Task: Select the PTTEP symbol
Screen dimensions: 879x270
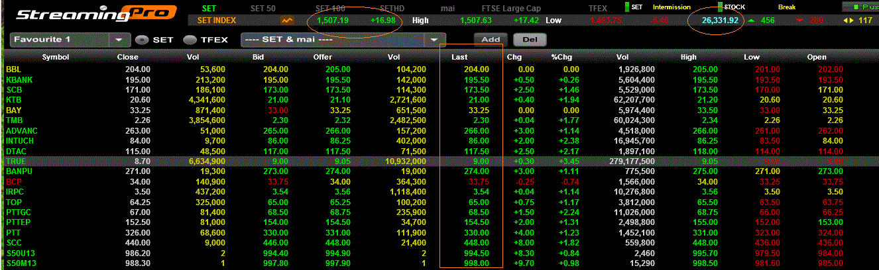Action: (19, 222)
